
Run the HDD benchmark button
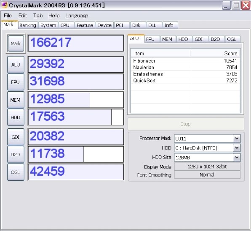pyautogui.click(x=16, y=117)
